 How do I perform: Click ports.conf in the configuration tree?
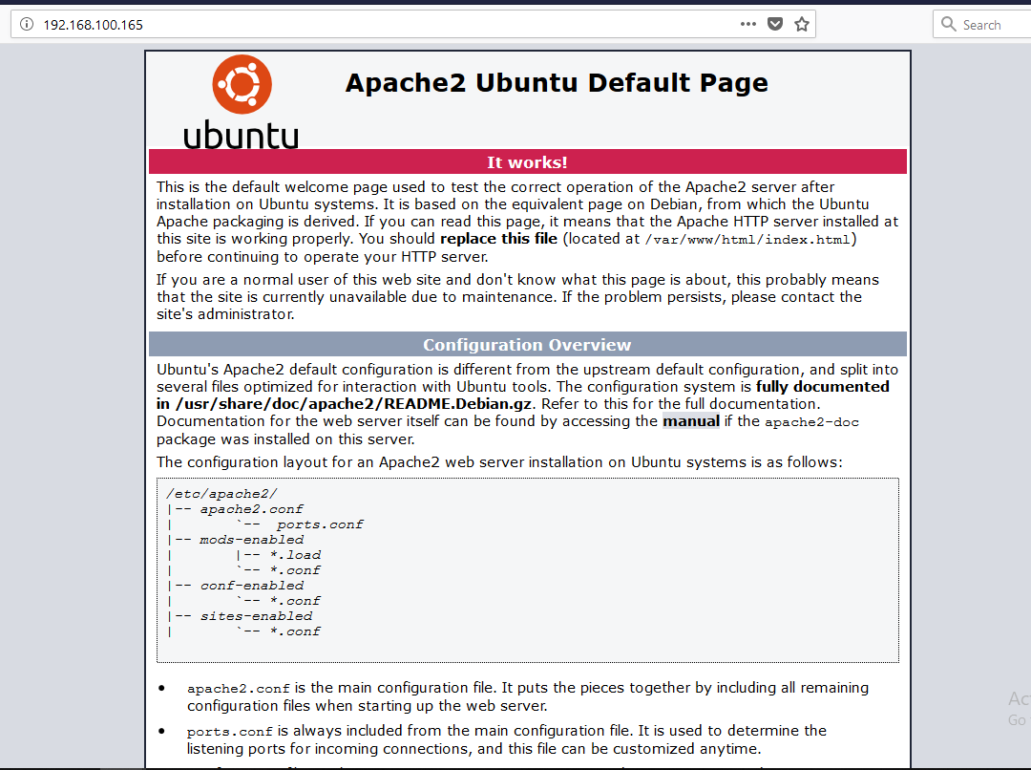[x=320, y=524]
